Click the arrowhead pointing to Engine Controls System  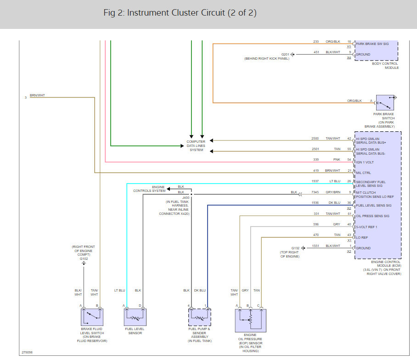[x=169, y=189]
